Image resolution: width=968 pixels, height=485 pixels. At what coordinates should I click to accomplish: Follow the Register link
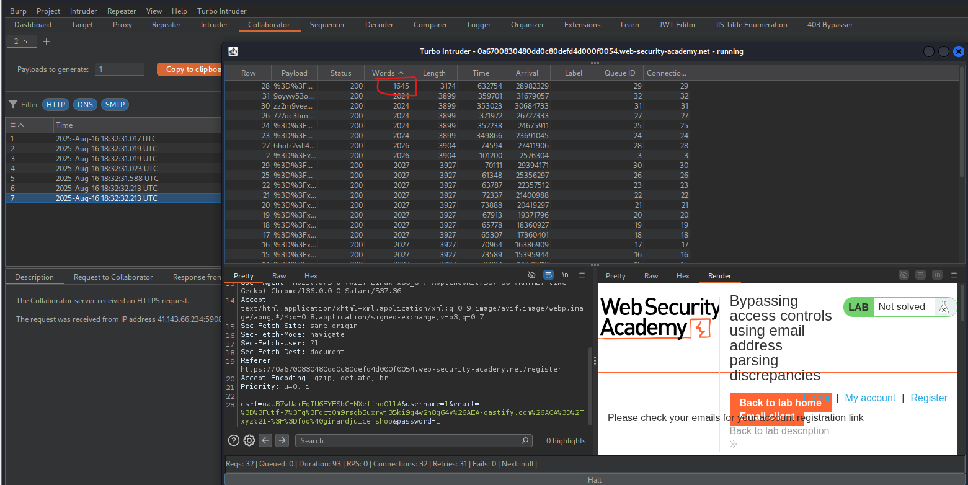pos(929,398)
